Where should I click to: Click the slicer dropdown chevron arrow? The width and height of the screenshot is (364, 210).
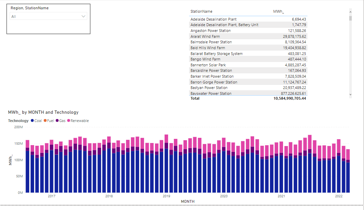tap(83, 16)
